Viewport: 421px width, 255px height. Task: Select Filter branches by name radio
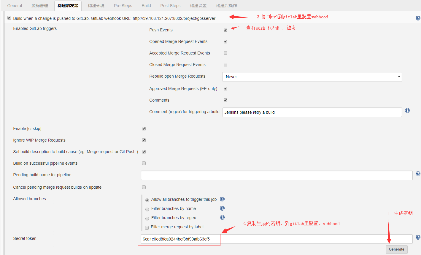point(147,209)
